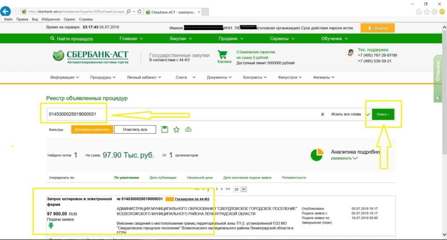447x240 pixels.
Task: Sort by Дате публикации
Action: pyautogui.click(x=163, y=178)
